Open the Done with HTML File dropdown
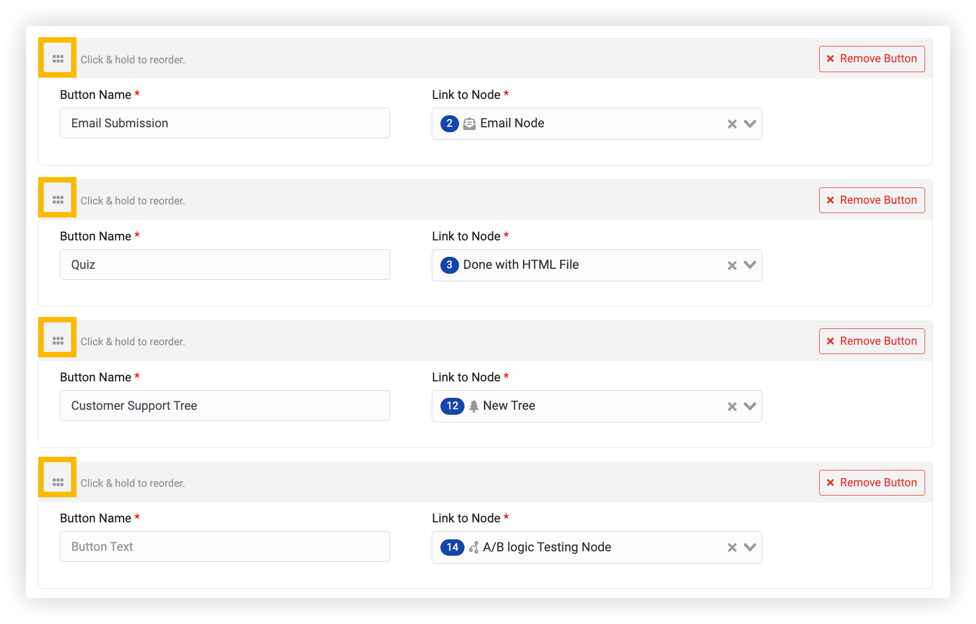This screenshot has height=624, width=976. (x=750, y=265)
